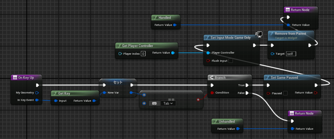Click the My Geometry output pin
Viewport: 334px width, 139px height.
37,92
